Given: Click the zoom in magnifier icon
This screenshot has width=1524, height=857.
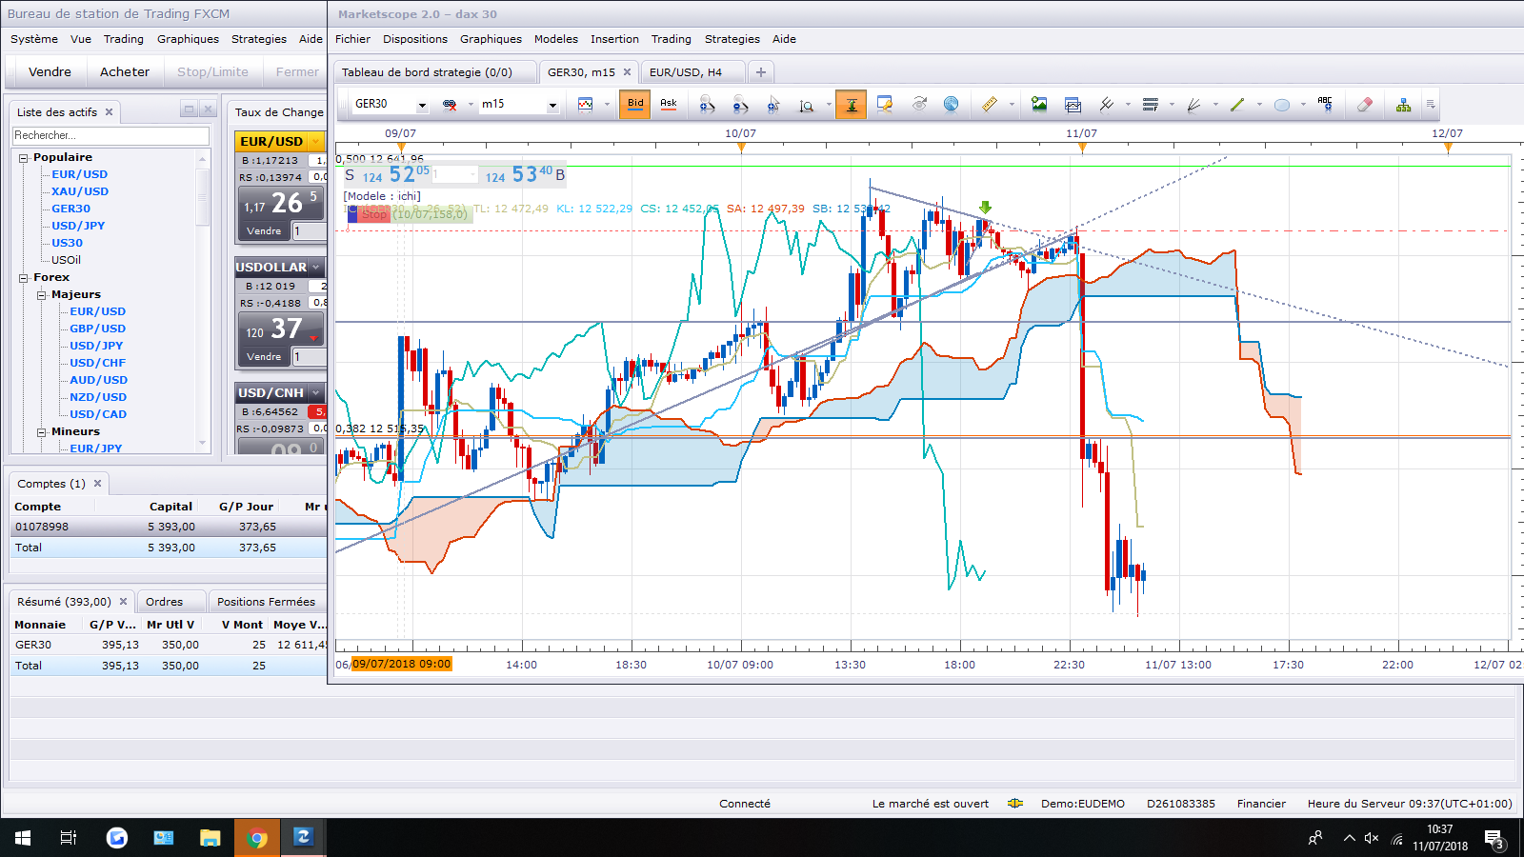Looking at the screenshot, I should point(707,105).
